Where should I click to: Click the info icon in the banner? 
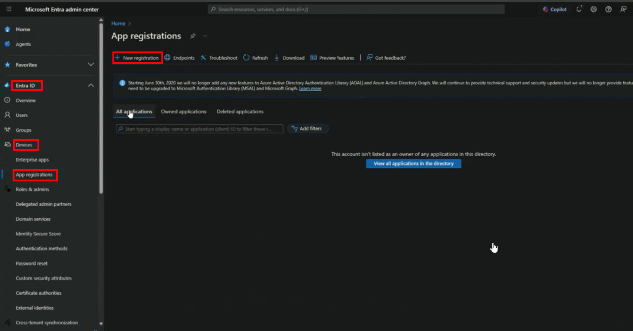pos(122,83)
